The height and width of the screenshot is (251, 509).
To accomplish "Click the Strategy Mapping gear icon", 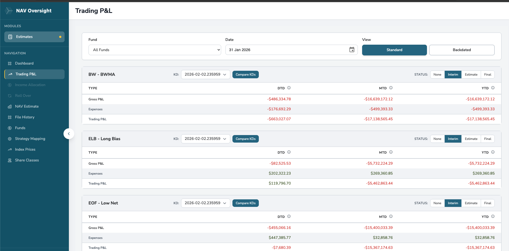I will 10,139.
